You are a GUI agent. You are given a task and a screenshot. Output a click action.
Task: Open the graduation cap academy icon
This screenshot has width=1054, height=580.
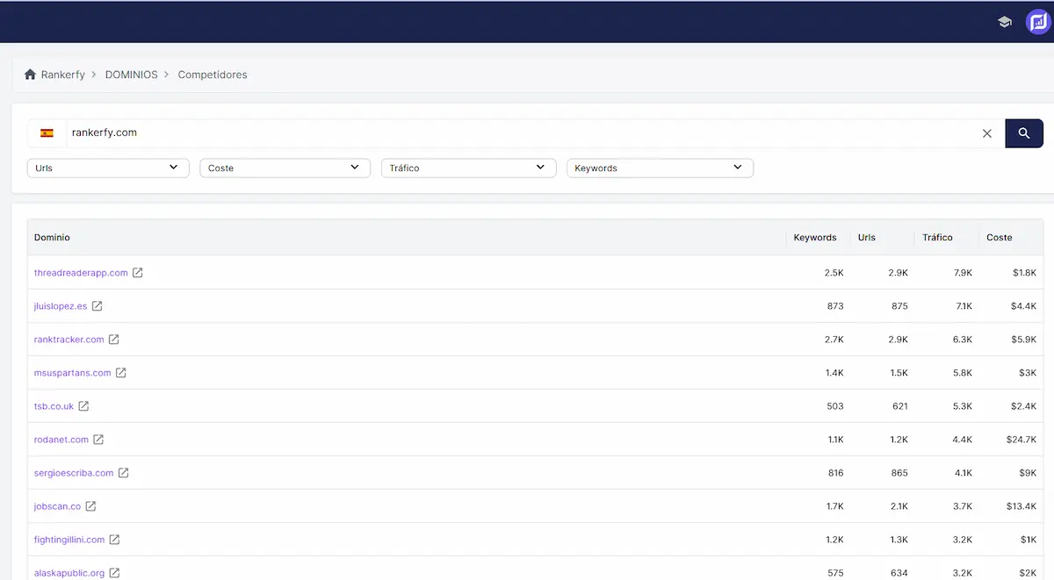(1005, 22)
